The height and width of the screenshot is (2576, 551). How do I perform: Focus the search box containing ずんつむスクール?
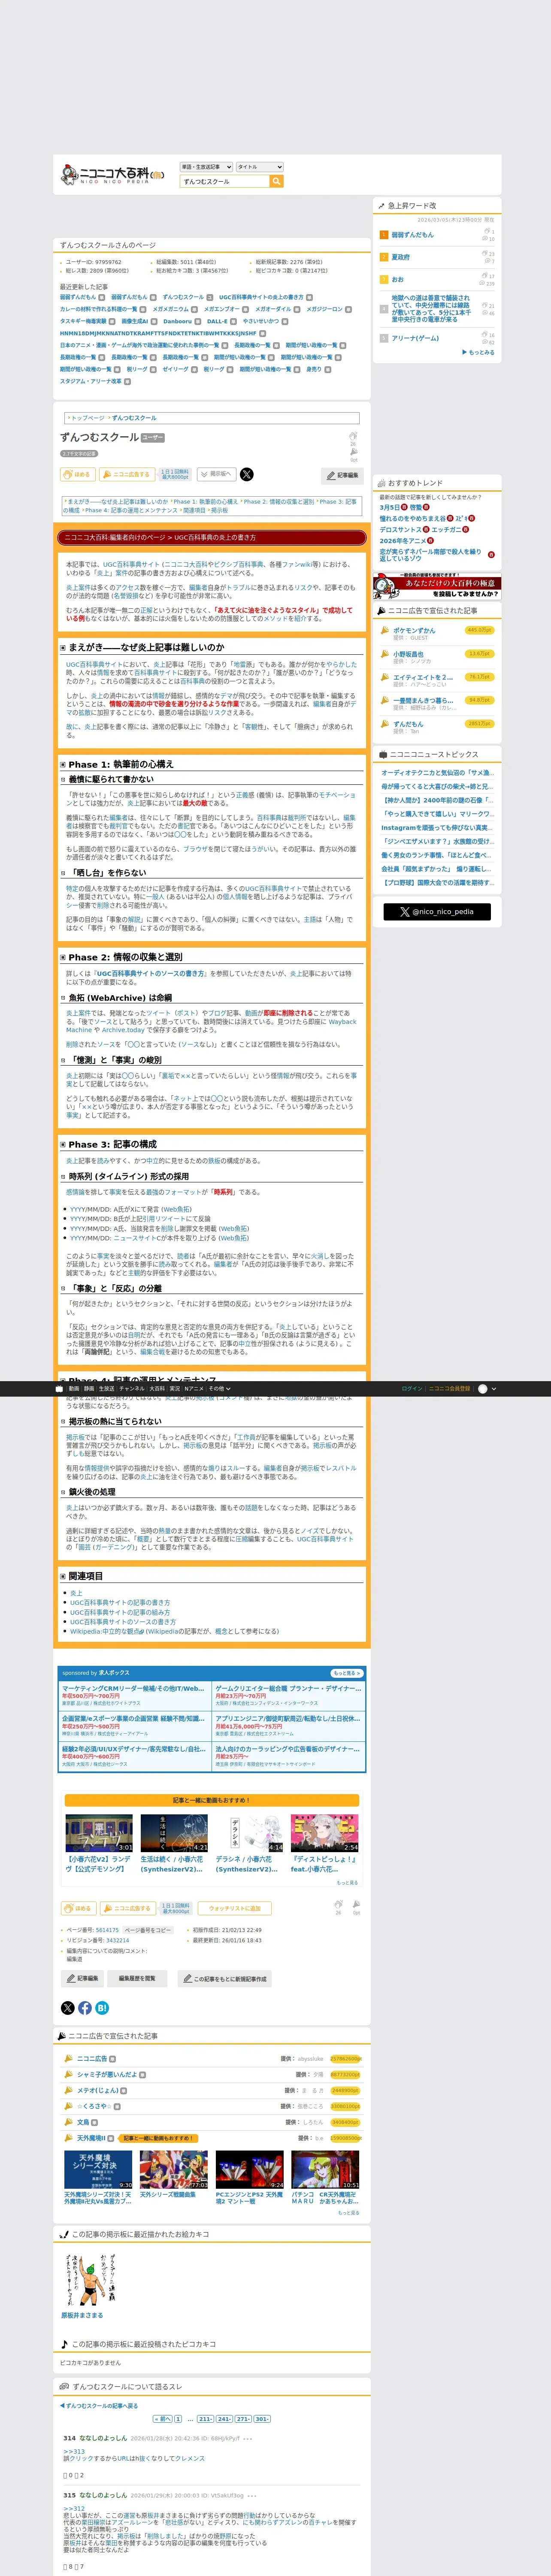[x=225, y=181]
